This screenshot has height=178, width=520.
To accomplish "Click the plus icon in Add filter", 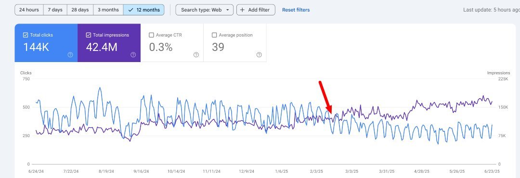I will click(242, 10).
